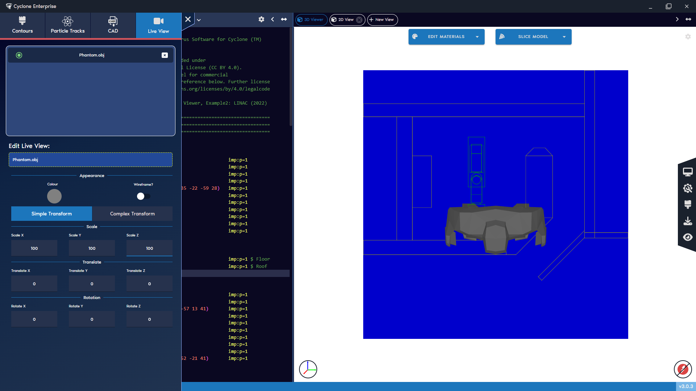696x391 pixels.
Task: Change the appearance Colour swatch
Action: click(54, 196)
